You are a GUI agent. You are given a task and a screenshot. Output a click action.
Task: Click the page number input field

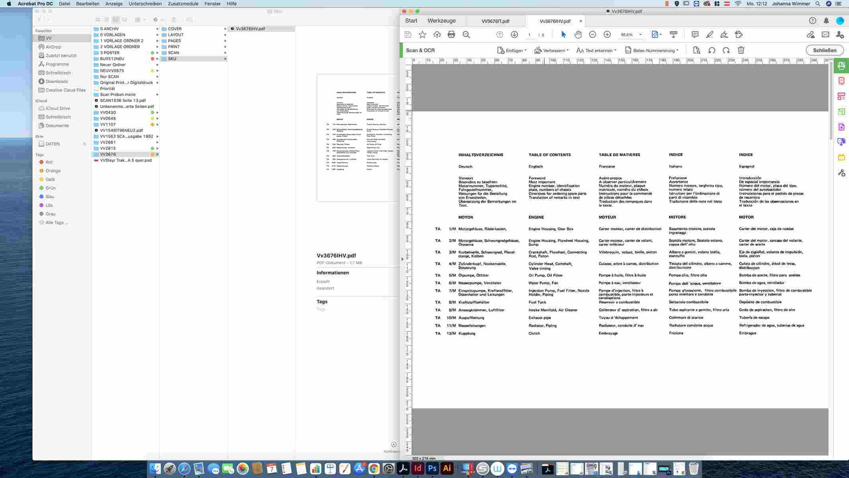(529, 35)
